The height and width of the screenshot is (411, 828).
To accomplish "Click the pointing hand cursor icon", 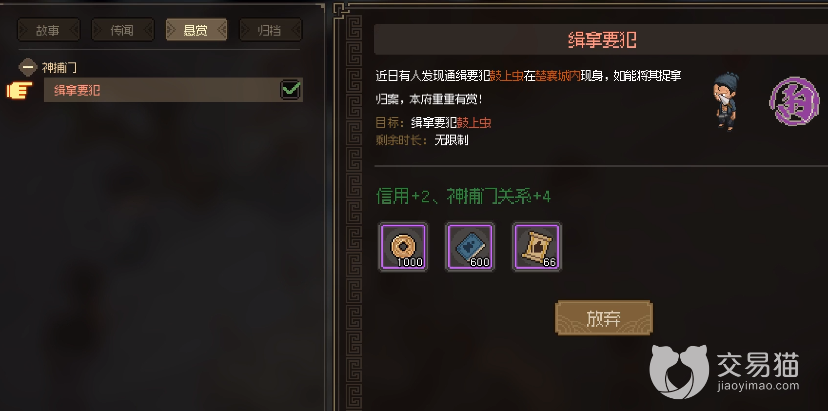I will coord(20,90).
